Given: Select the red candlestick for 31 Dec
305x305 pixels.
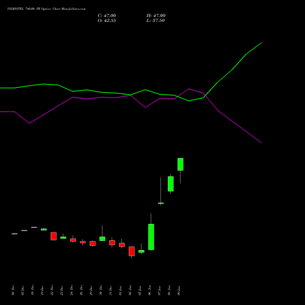Looking at the screenshot, I should pyautogui.click(x=112, y=243).
